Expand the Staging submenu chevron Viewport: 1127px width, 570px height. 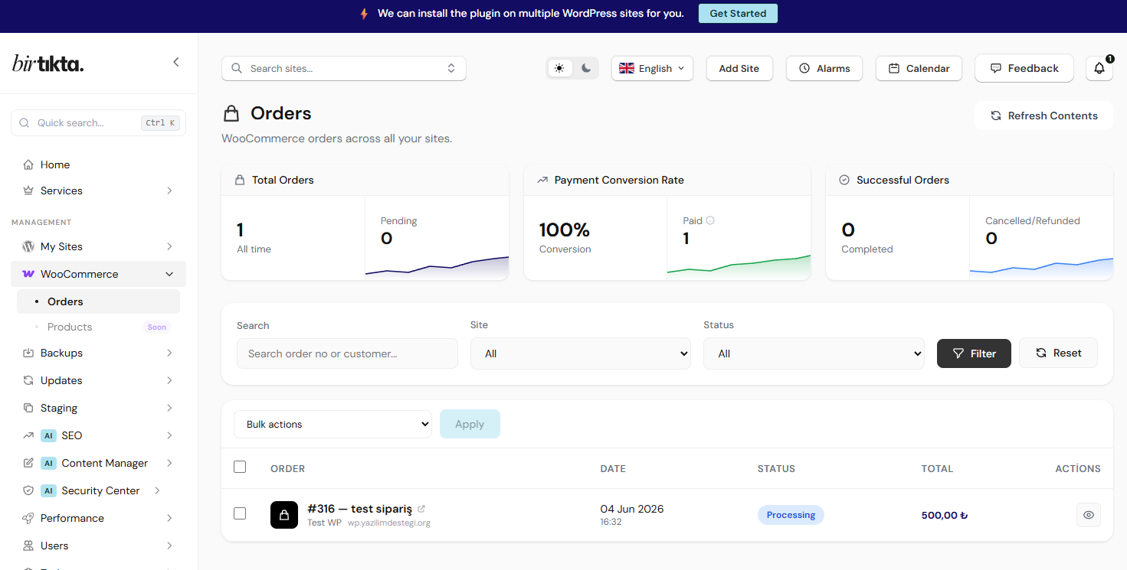point(169,408)
